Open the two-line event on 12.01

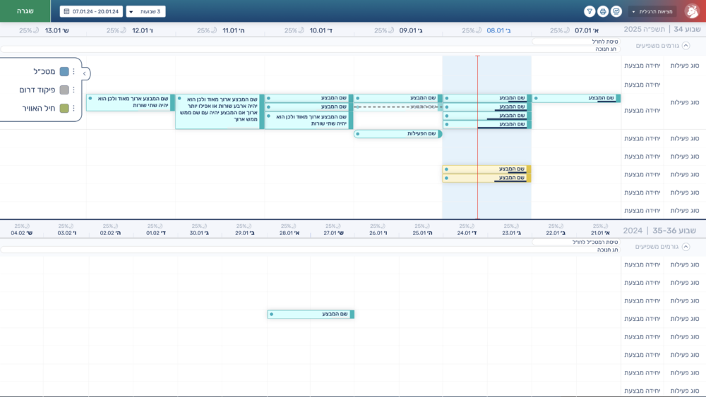[x=131, y=102]
